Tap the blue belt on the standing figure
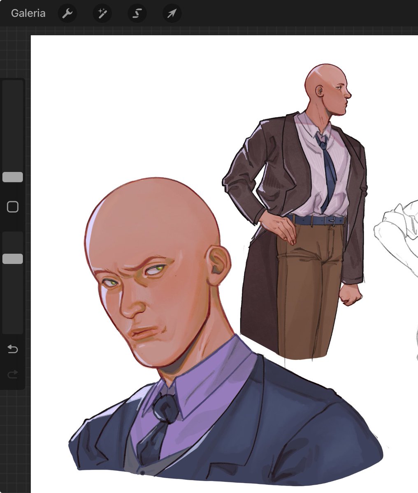Viewport: 418px width, 493px height. click(x=317, y=221)
